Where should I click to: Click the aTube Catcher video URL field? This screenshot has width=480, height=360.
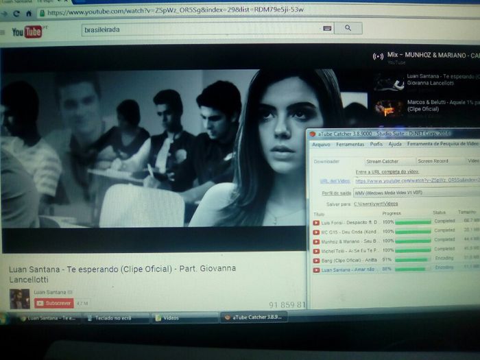(x=417, y=180)
